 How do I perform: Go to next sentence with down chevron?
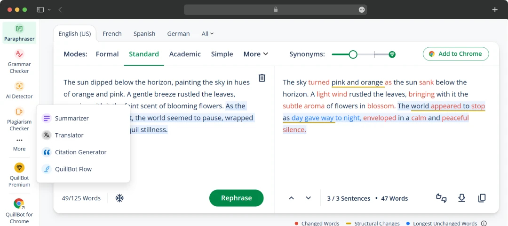point(308,198)
